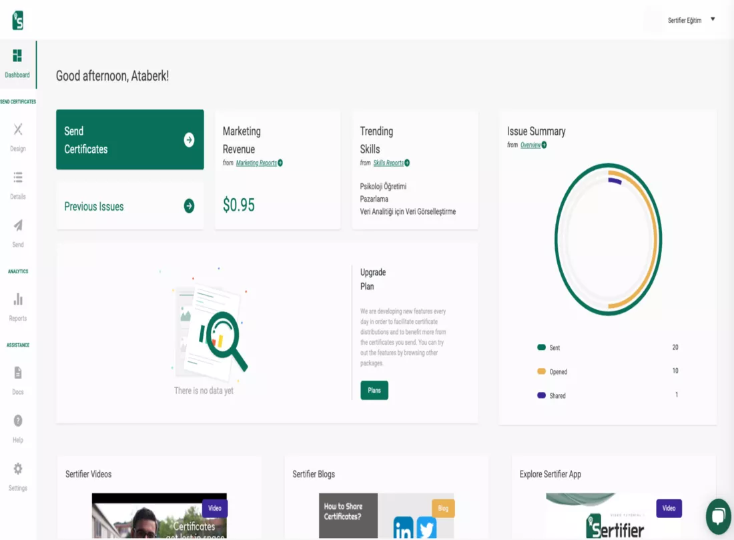Select Pazarlama trending skill
This screenshot has width=734, height=540.
click(374, 199)
